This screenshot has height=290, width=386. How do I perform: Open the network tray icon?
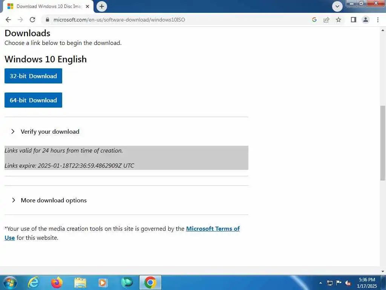click(329, 283)
